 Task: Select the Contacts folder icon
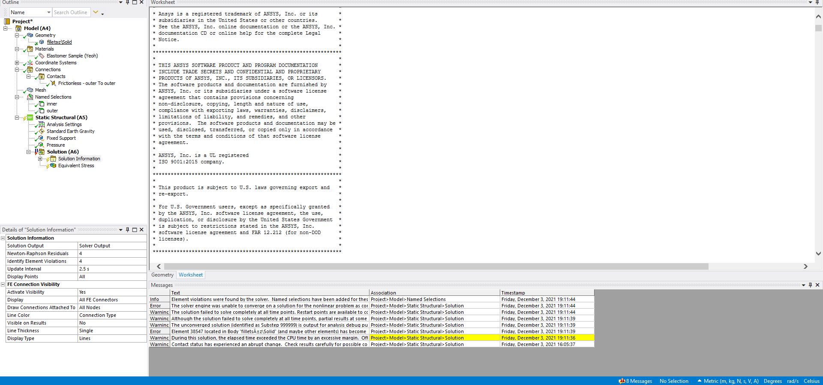[x=42, y=76]
